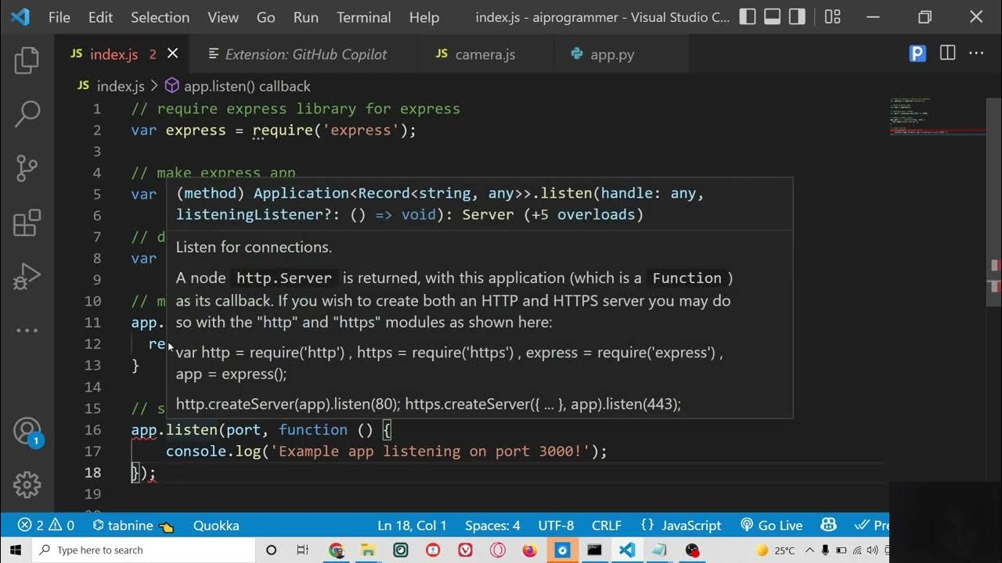Toggle the secondary side bar layout button
1002x563 pixels.
[797, 17]
